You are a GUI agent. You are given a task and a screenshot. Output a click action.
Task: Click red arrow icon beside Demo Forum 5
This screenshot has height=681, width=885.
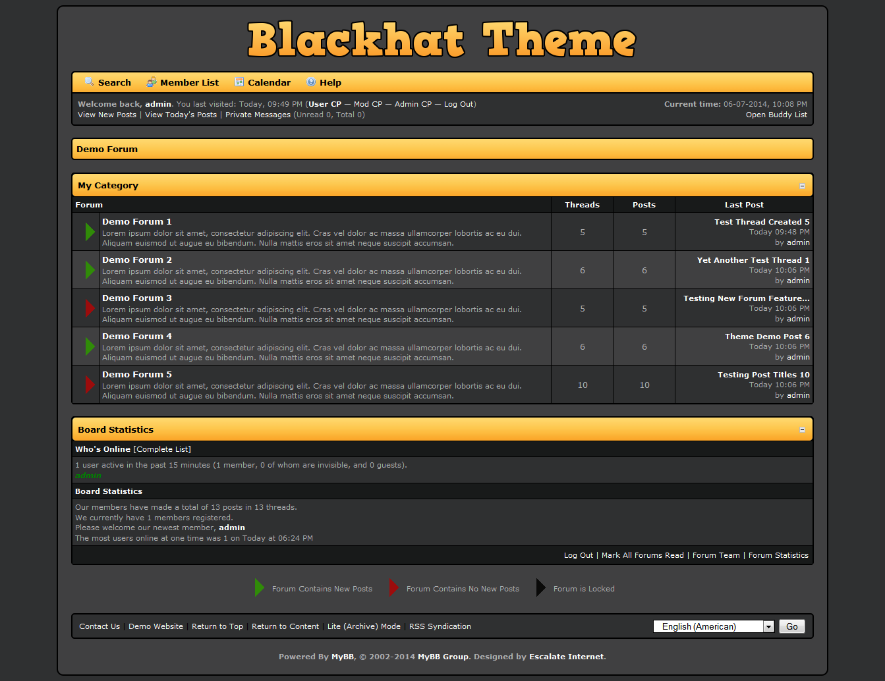click(x=90, y=385)
